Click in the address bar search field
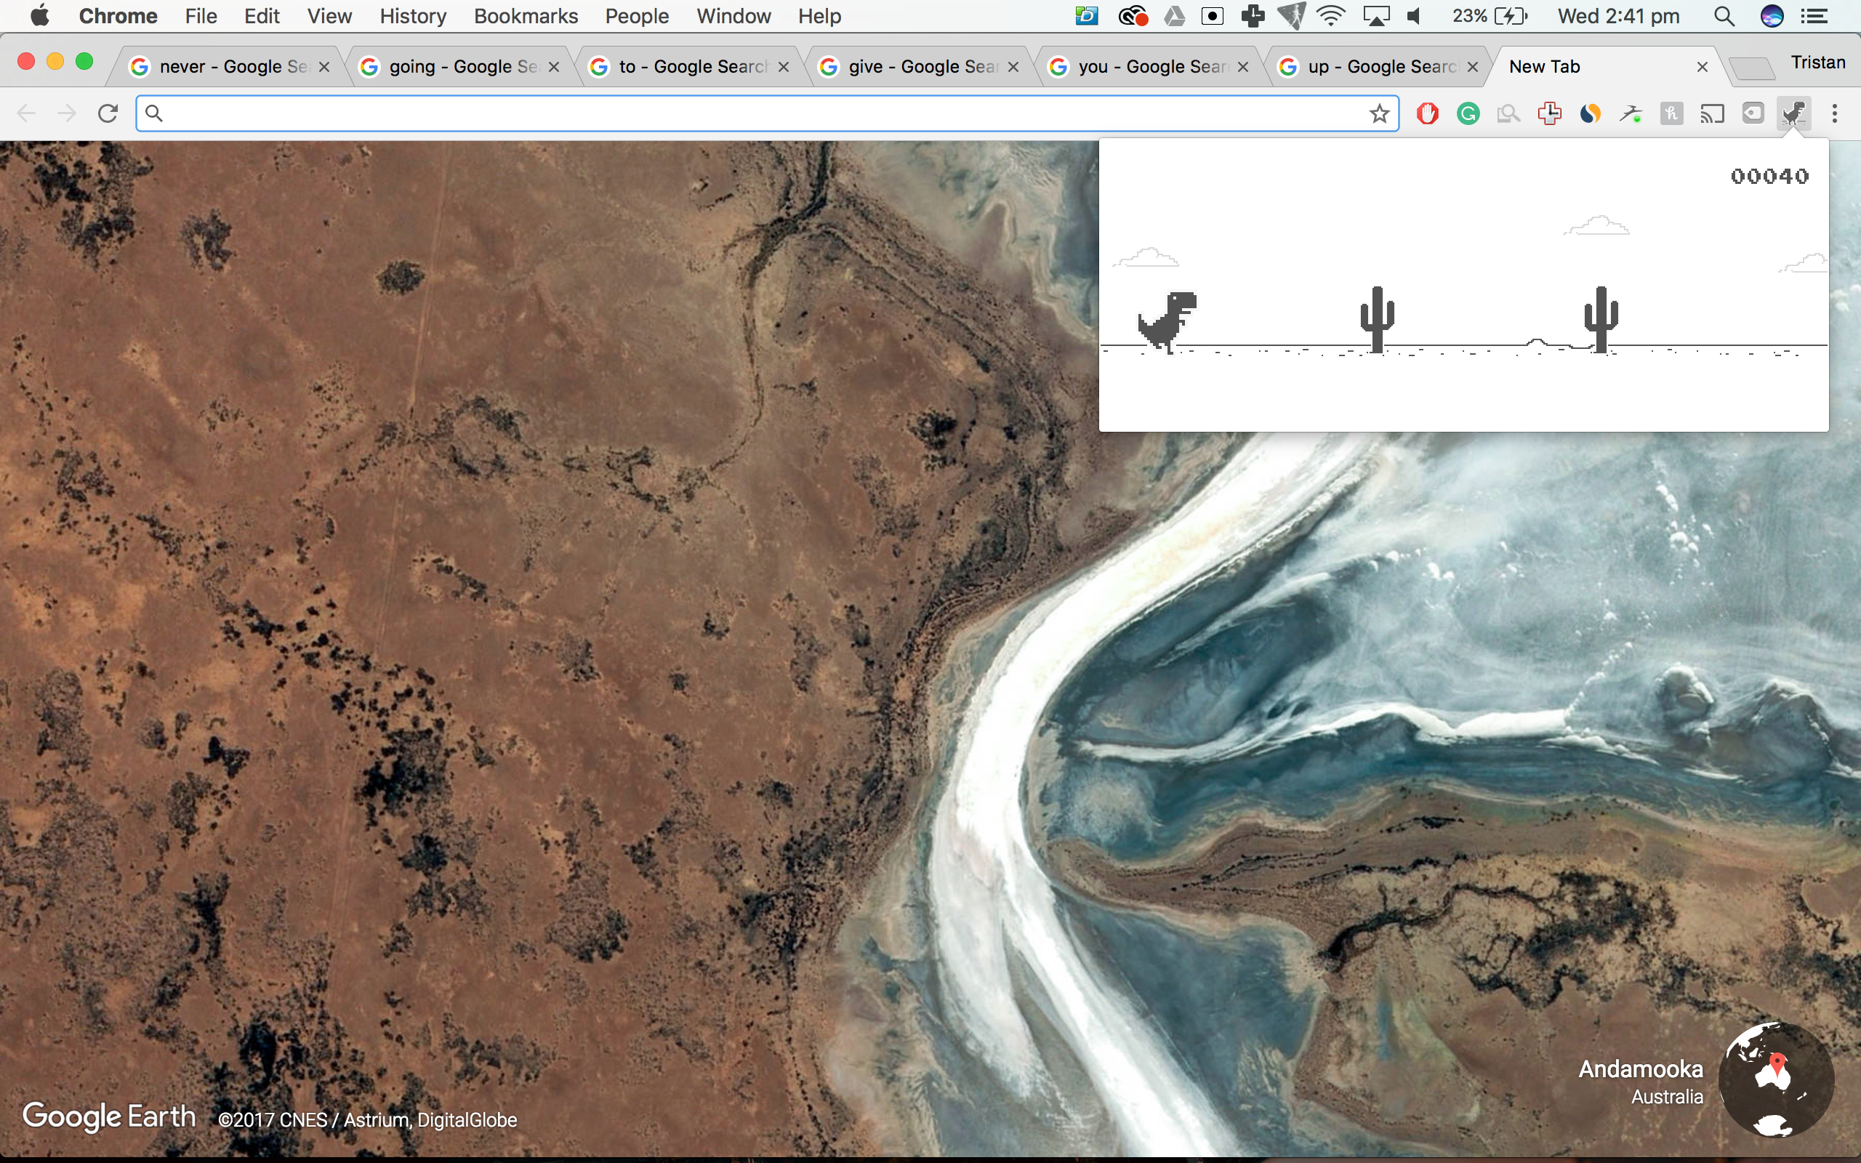 (x=761, y=114)
